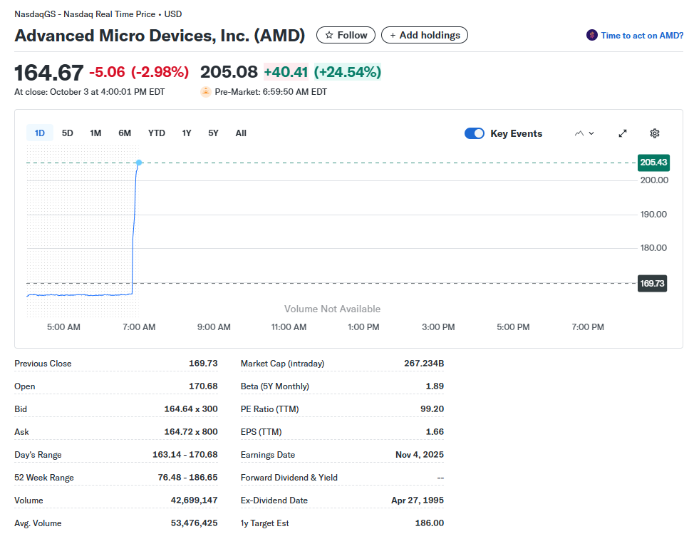Click the Add holdings button

pos(425,35)
